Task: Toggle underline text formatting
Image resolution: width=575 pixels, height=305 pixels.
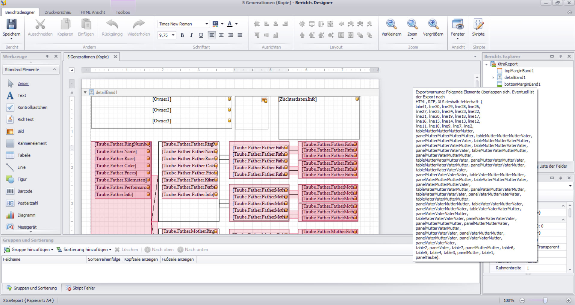Action: pyautogui.click(x=201, y=35)
